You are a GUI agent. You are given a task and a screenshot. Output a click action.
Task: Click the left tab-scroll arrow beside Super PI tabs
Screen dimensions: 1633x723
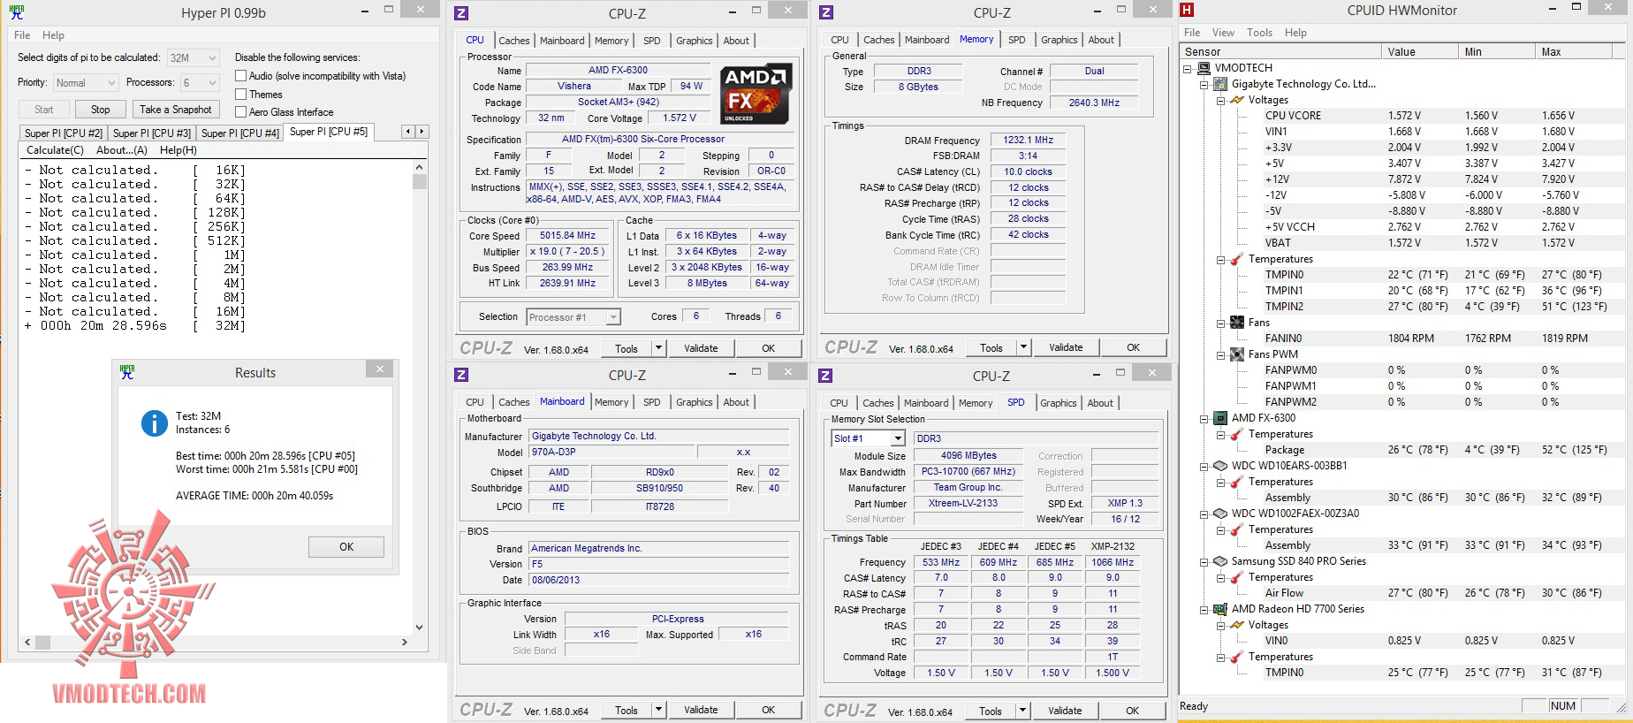407,132
